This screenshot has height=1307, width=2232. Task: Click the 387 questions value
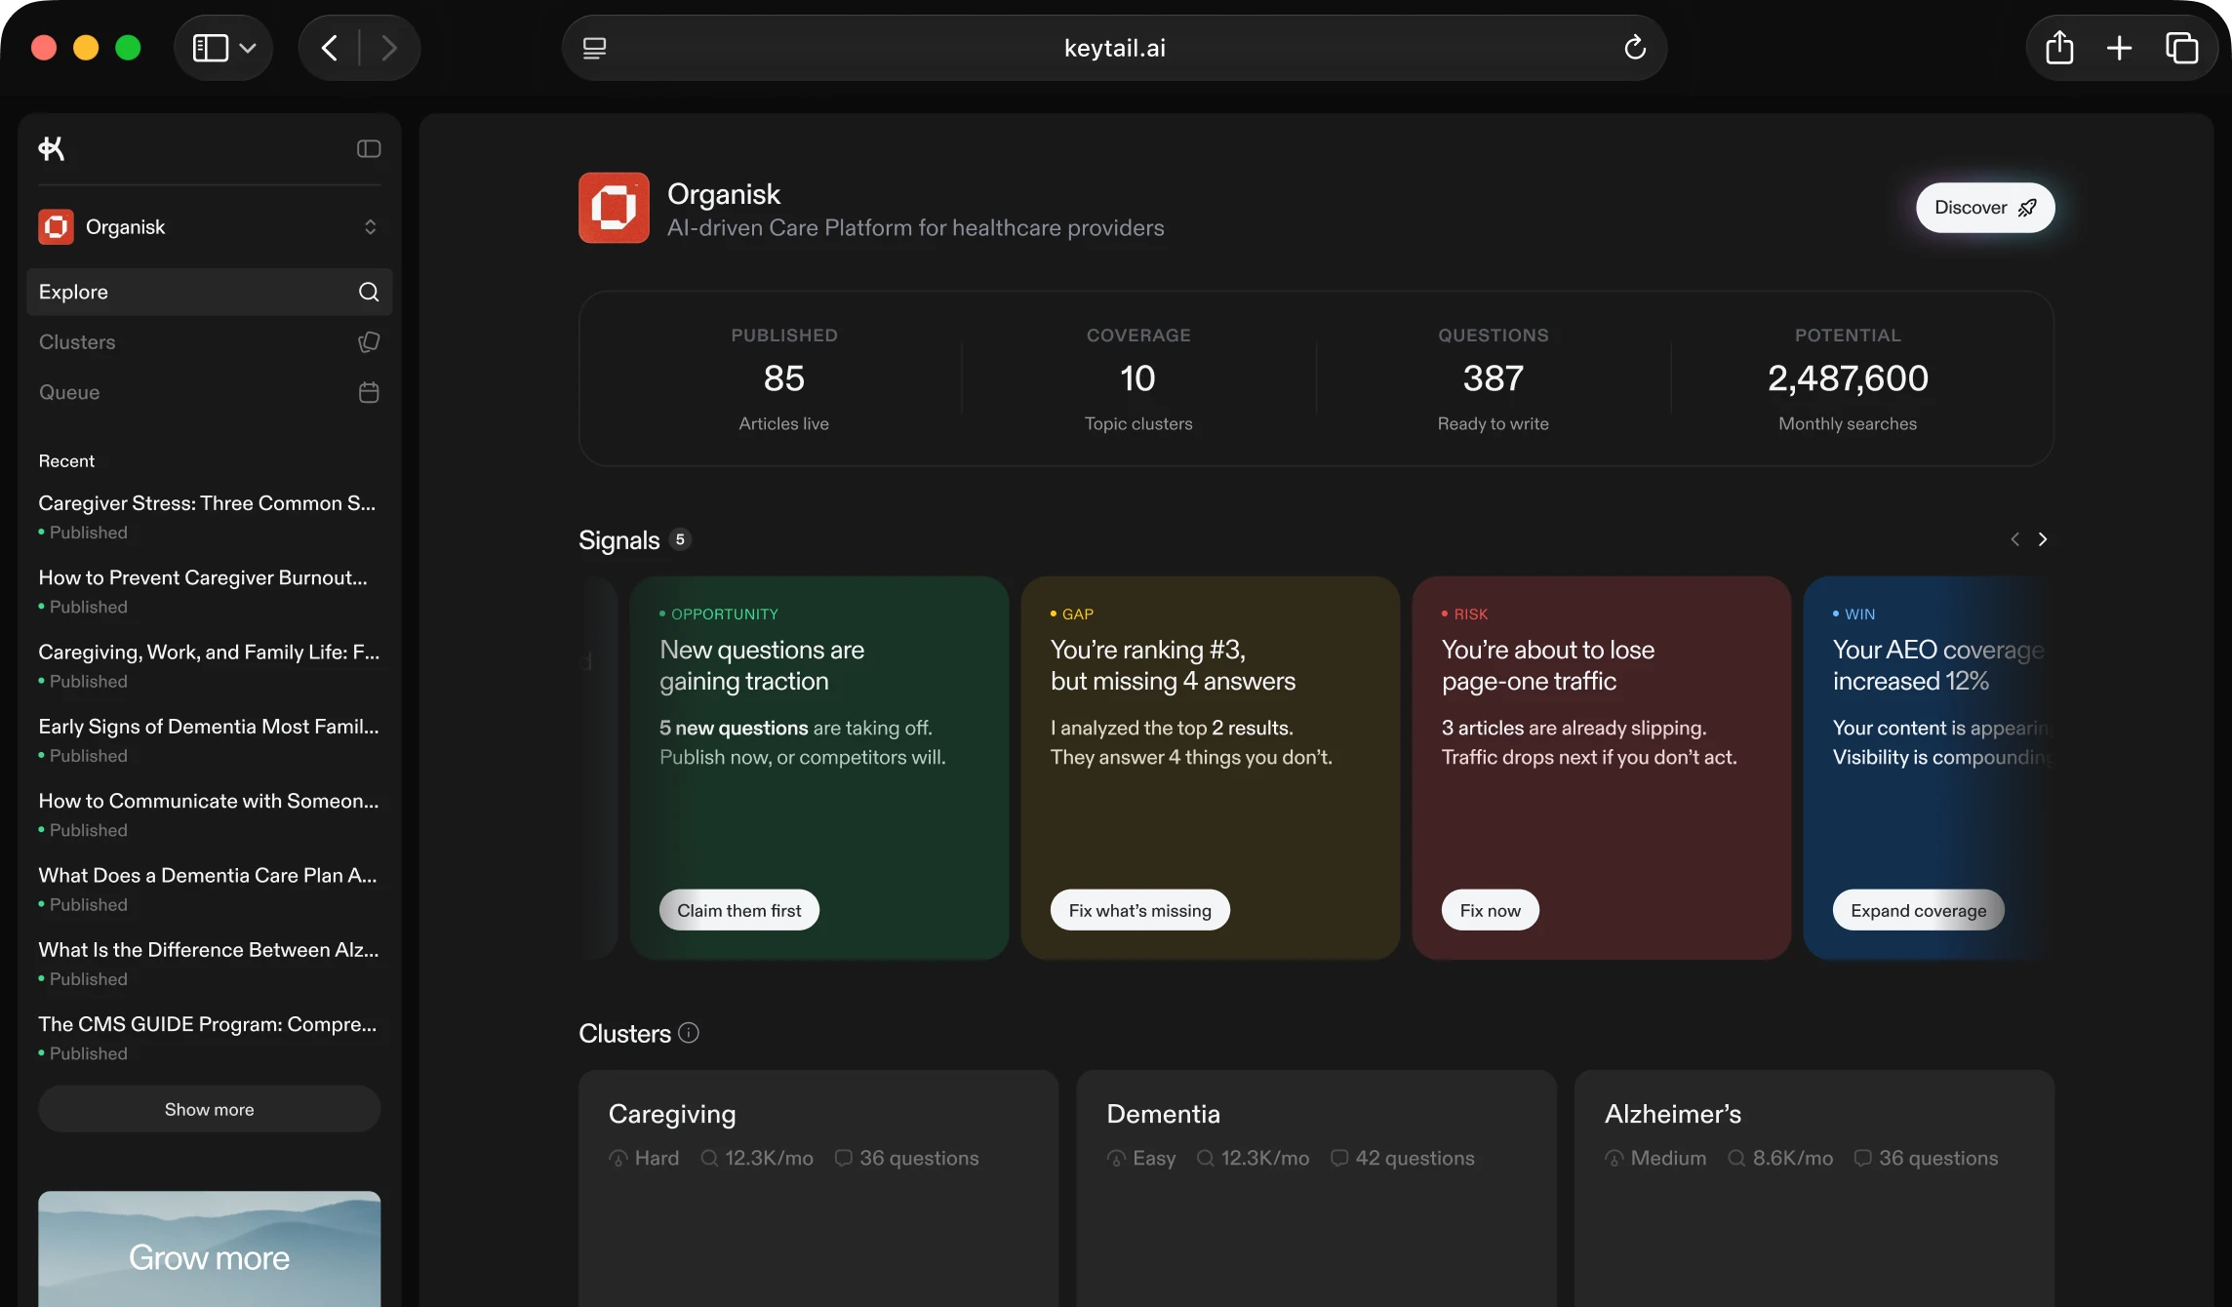click(x=1493, y=377)
